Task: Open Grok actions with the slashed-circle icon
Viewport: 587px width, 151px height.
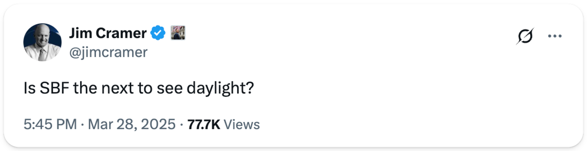Action: pyautogui.click(x=525, y=36)
